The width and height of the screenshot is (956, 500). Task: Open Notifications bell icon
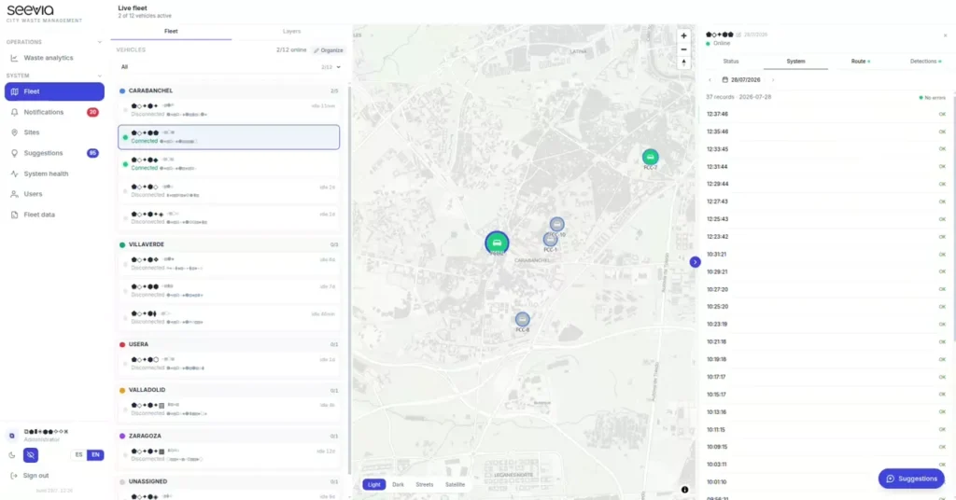point(15,112)
